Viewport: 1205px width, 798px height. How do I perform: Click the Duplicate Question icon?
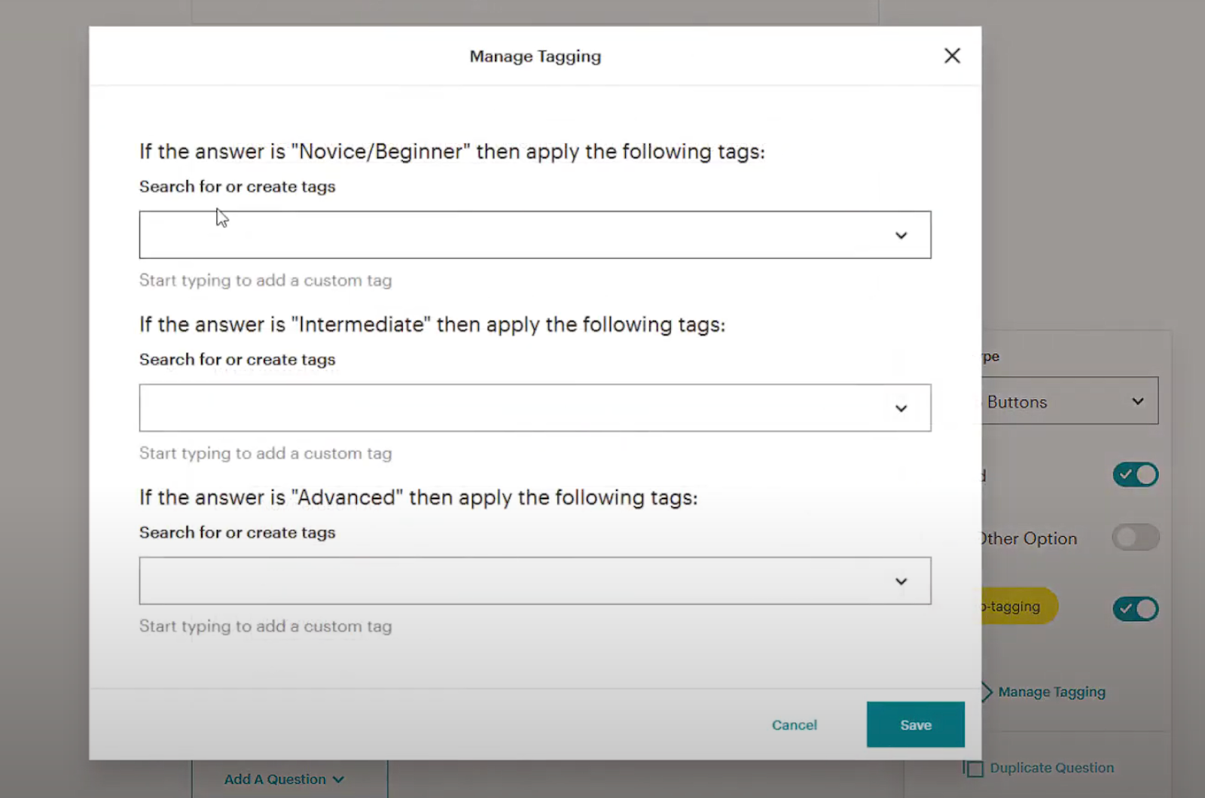pos(974,767)
